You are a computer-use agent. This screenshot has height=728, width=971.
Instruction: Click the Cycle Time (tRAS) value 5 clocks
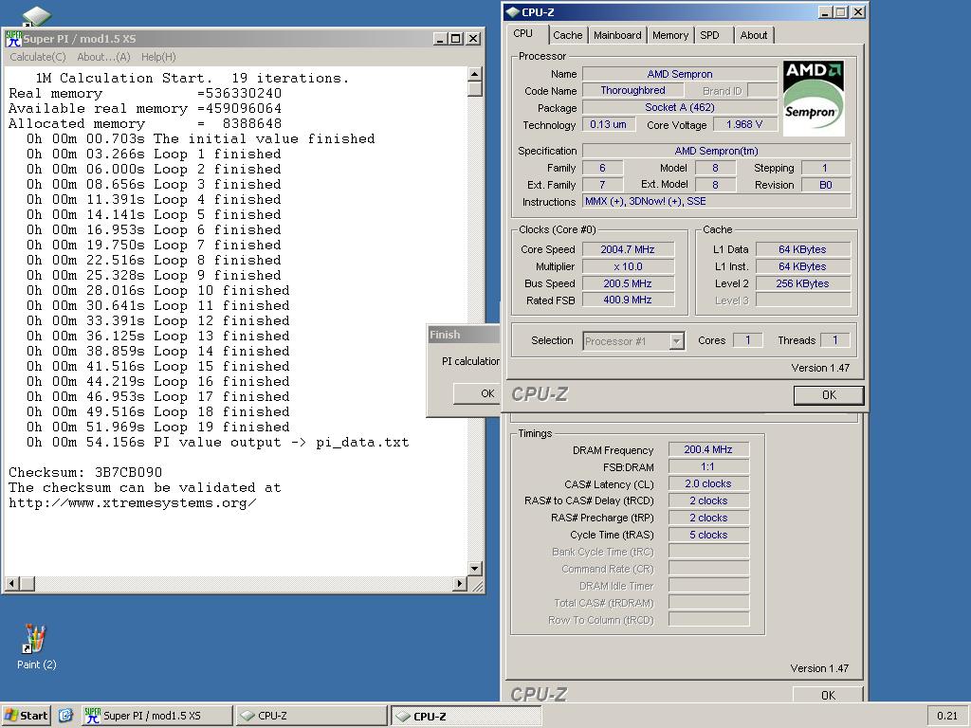click(x=708, y=535)
